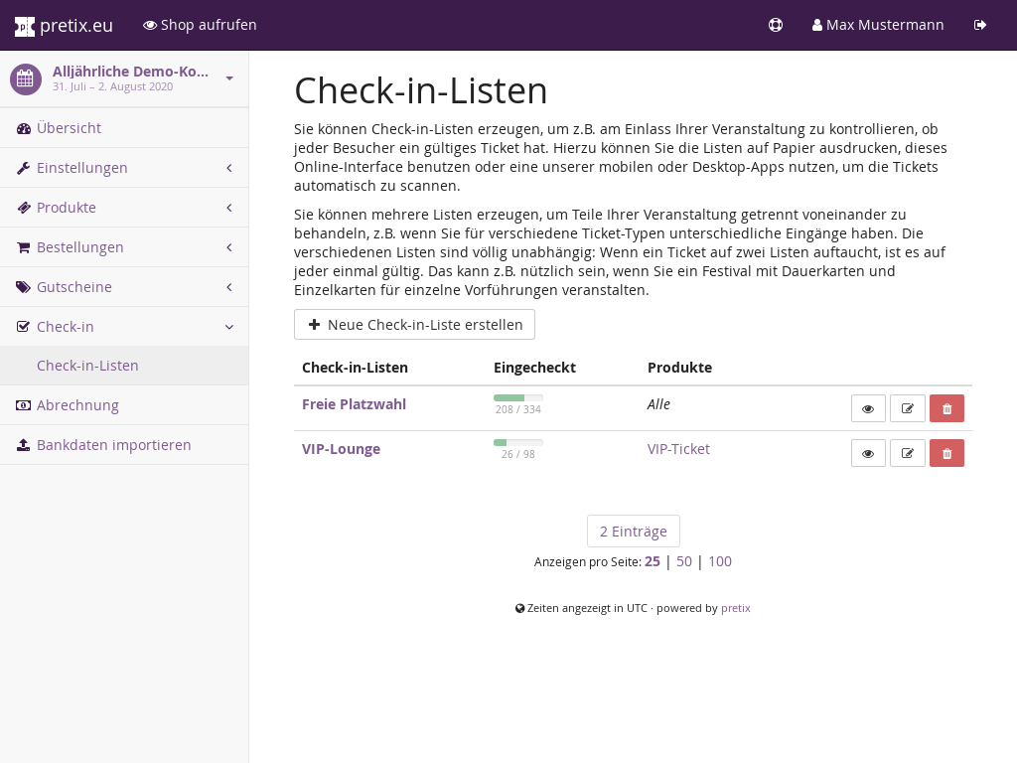This screenshot has width=1017, height=763.
Task: View the VIP-Lounge list with eye icon
Action: click(868, 453)
